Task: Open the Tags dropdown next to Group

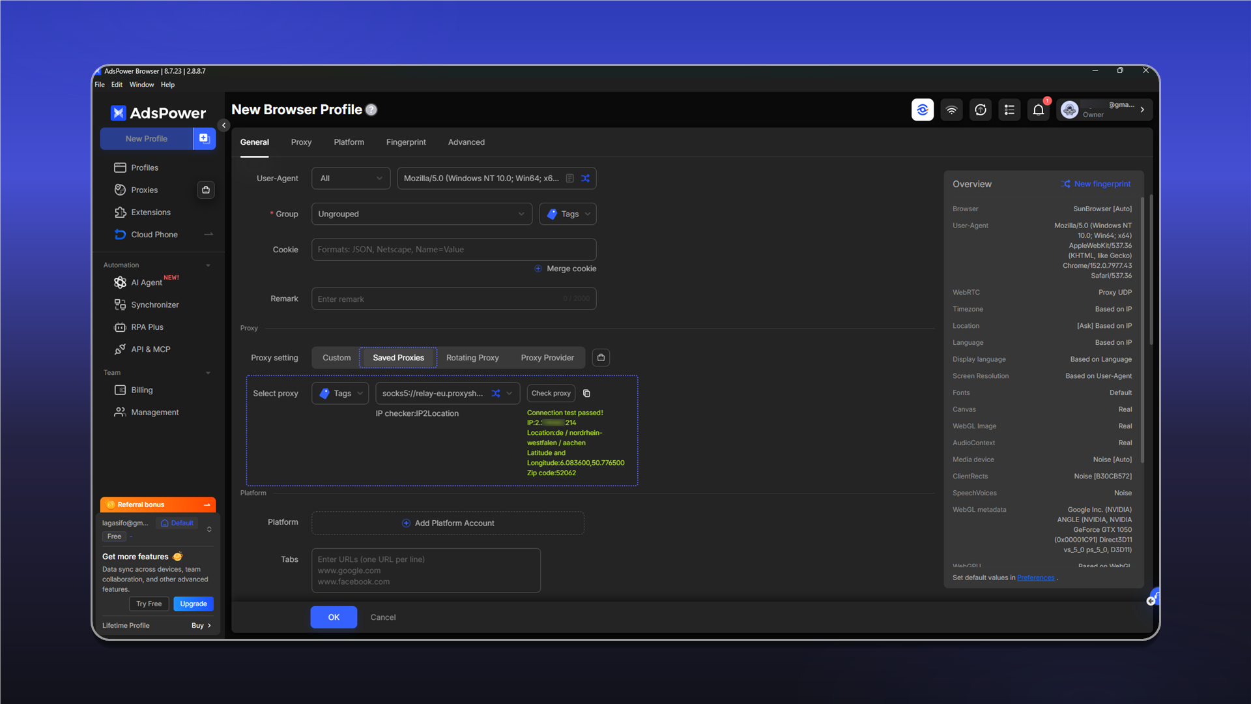Action: 568,214
